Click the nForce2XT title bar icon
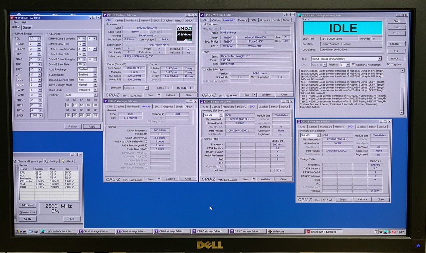426x253 pixels. [13, 18]
